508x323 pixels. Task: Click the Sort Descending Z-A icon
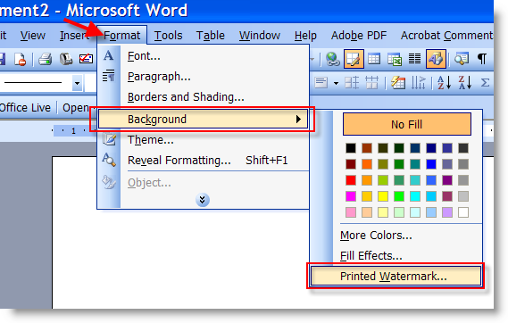click(464, 83)
